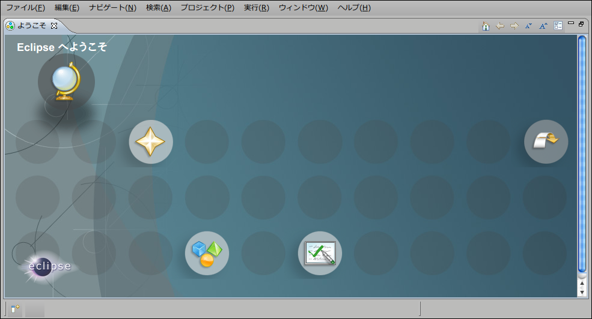Click the vertical scrollbar thumb
The width and height of the screenshot is (592, 319).
582,154
